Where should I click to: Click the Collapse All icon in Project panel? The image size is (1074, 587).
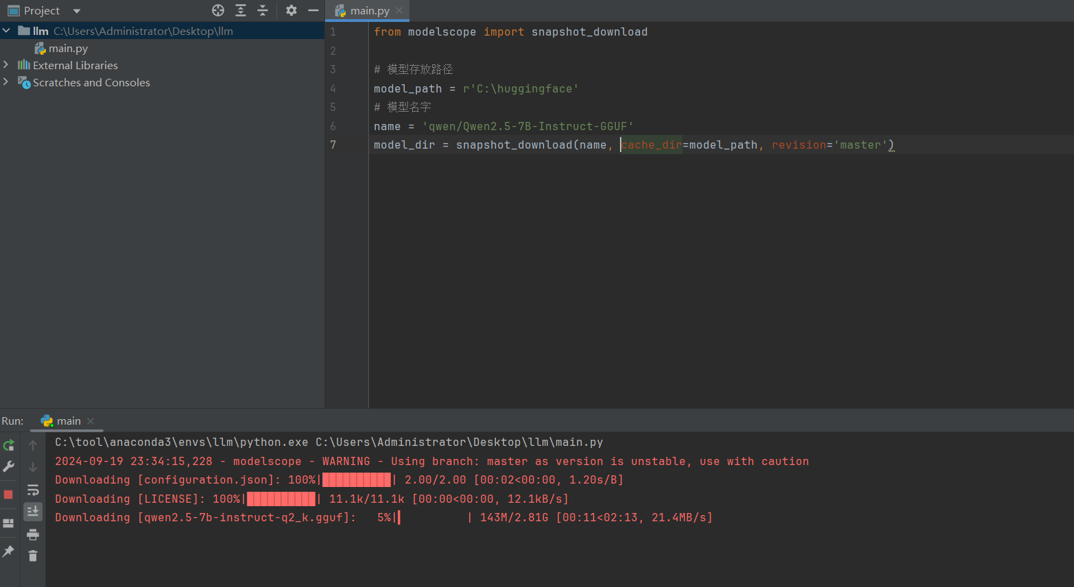263,10
